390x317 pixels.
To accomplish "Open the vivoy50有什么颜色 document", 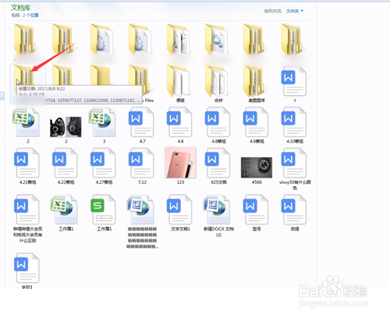I will [x=295, y=169].
